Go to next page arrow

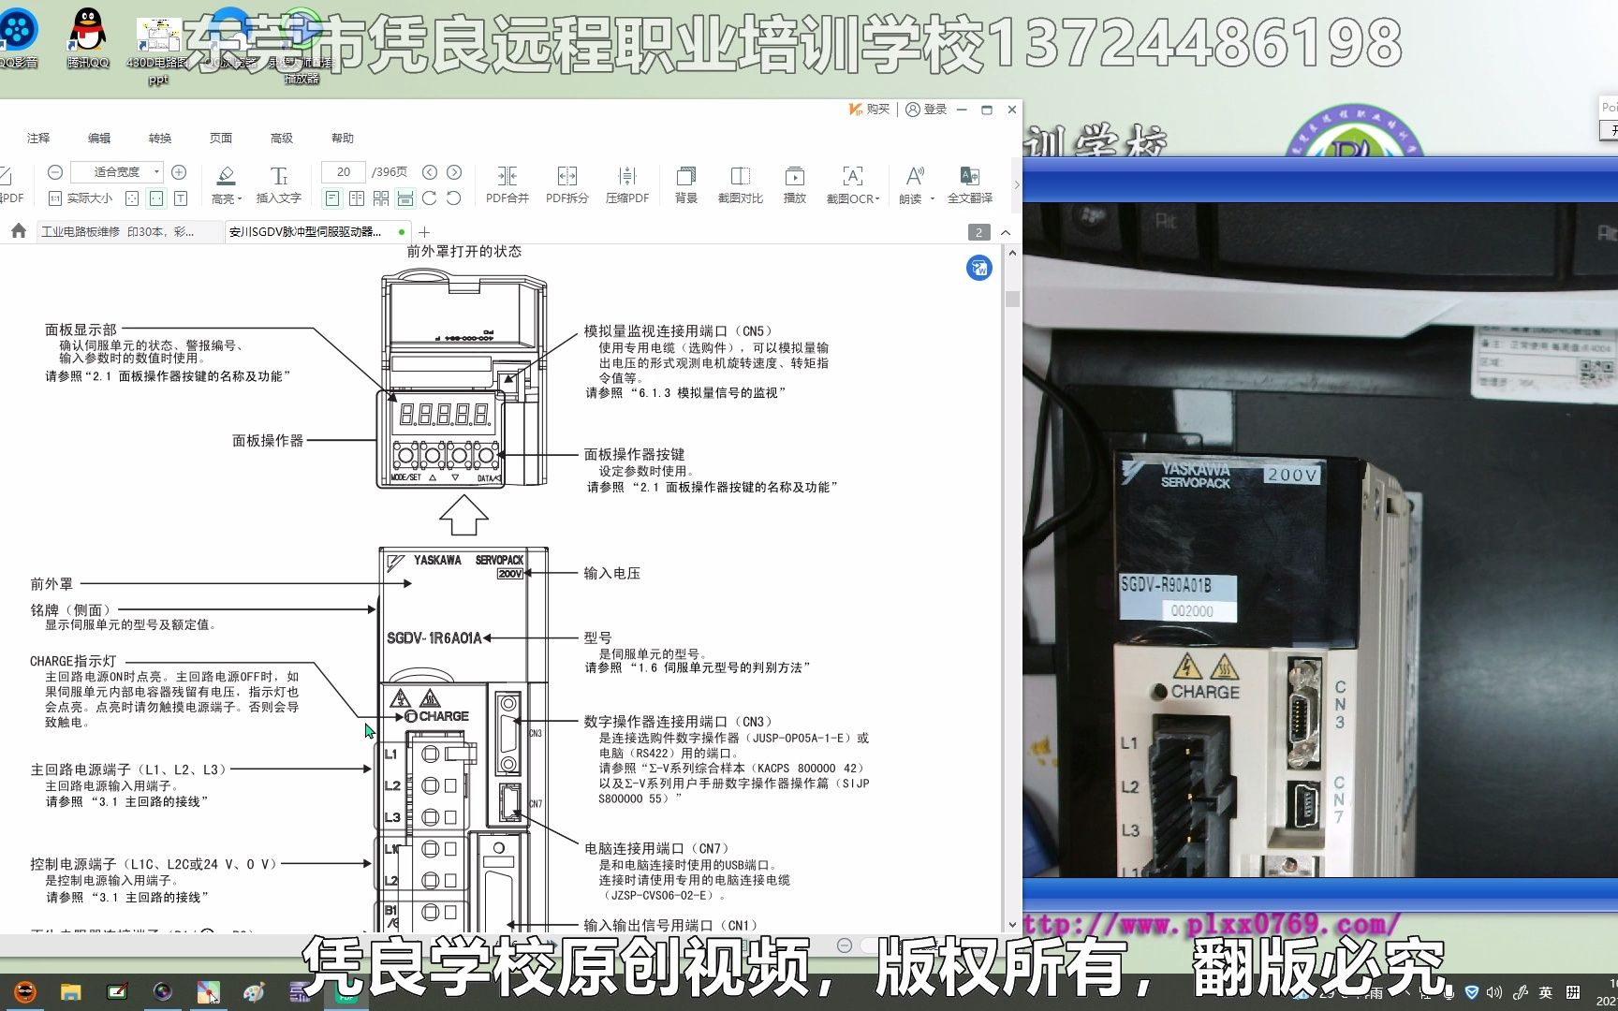click(x=454, y=172)
